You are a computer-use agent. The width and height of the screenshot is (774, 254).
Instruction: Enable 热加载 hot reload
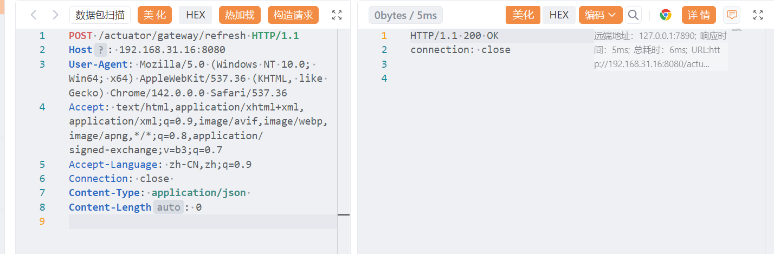[x=240, y=15]
